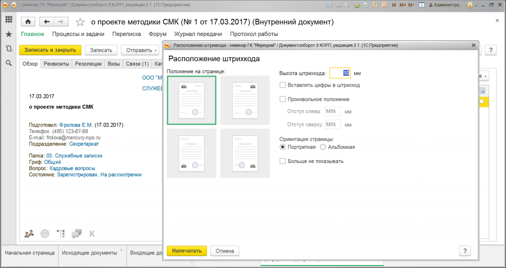
Task: Open the Calendar icon in title bar
Action: point(384,5)
